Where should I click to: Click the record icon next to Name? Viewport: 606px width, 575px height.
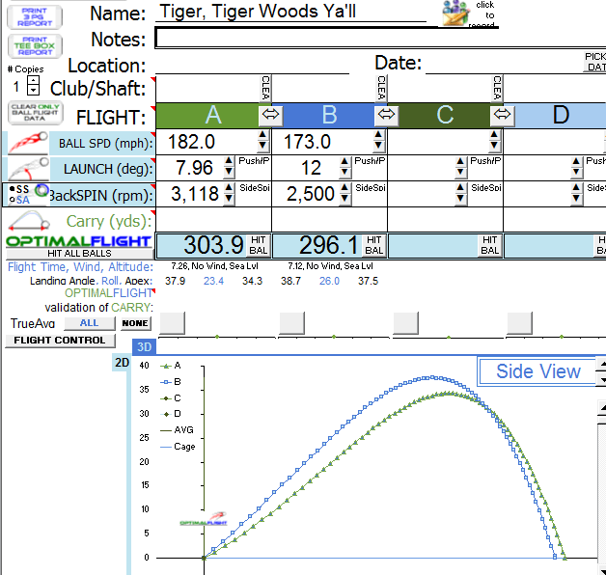point(455,13)
